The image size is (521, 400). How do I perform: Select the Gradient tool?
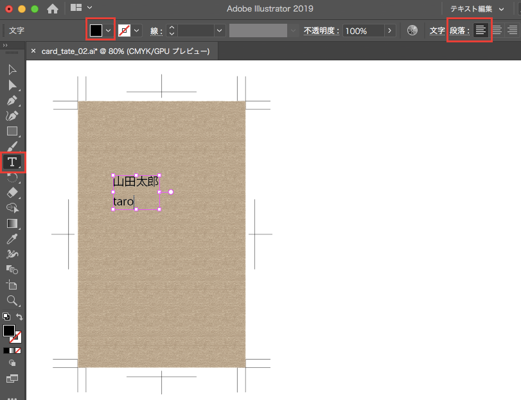tap(12, 223)
